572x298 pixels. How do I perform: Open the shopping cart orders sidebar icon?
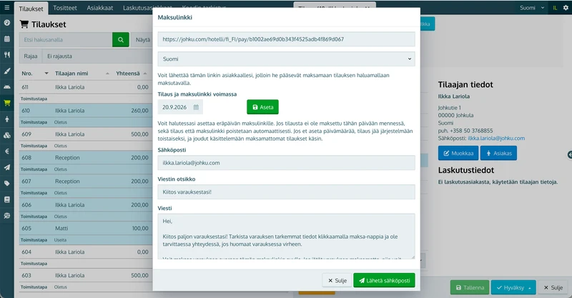pos(7,103)
